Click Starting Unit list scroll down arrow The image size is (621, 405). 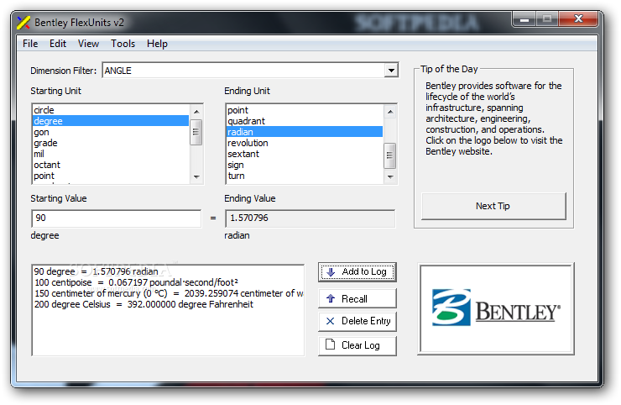(x=196, y=177)
